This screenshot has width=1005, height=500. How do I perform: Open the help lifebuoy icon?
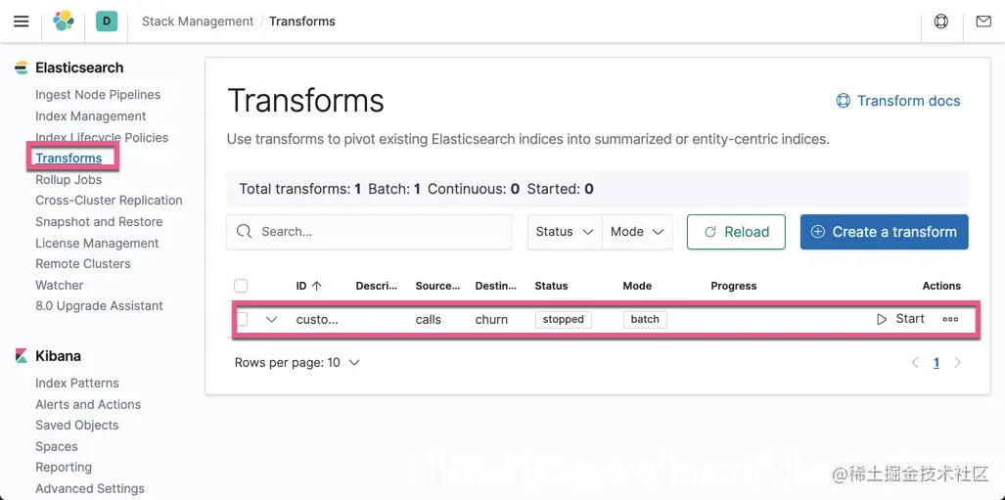(941, 21)
